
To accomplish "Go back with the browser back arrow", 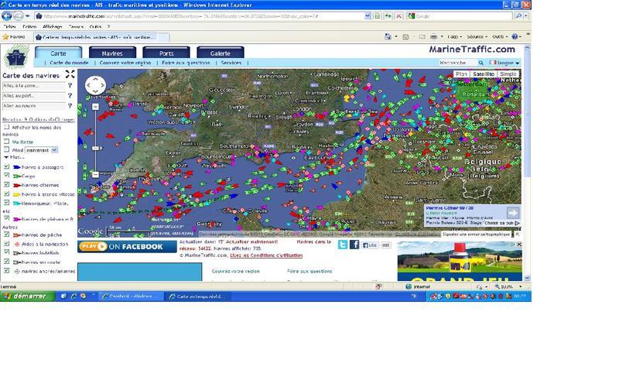I will pos(7,16).
